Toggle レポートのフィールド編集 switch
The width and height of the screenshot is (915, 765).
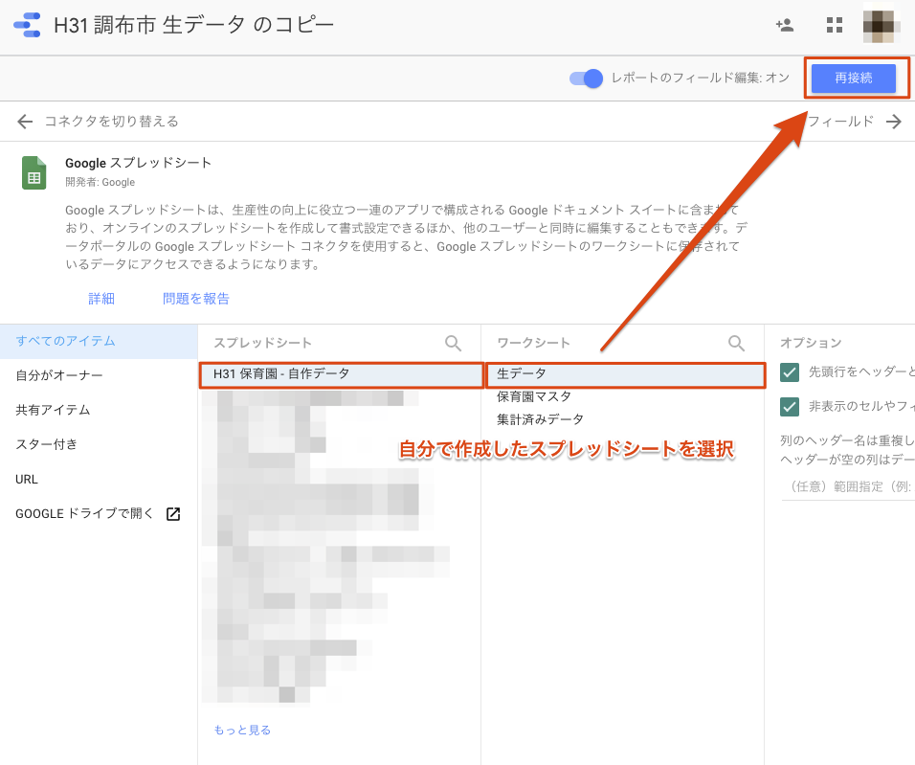tap(586, 79)
